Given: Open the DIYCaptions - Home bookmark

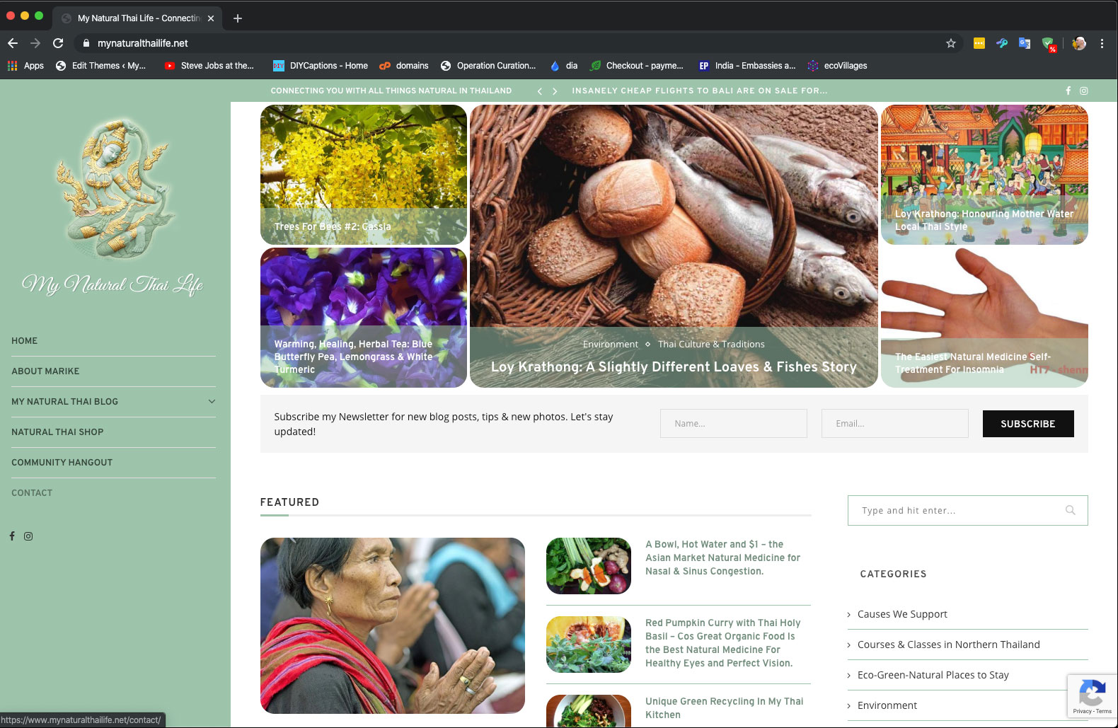Looking at the screenshot, I should click(x=321, y=66).
